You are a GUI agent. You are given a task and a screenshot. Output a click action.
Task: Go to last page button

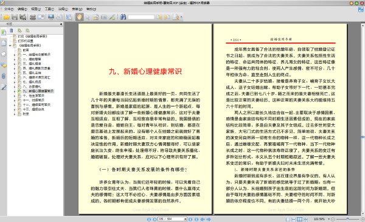[x=196, y=219]
